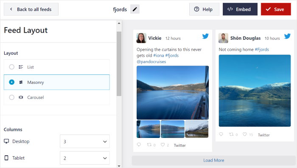This screenshot has width=297, height=168.
Task: Open the @pandocruises mention link
Action: point(151,62)
